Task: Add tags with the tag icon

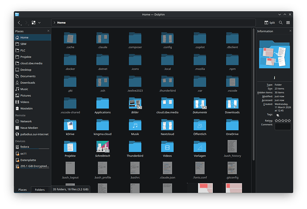Action: pos(278,115)
